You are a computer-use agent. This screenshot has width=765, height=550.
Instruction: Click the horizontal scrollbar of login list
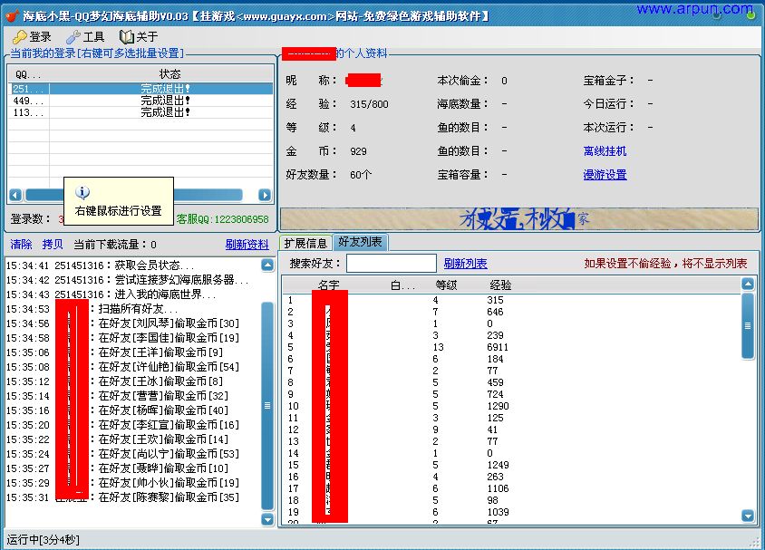point(208,195)
